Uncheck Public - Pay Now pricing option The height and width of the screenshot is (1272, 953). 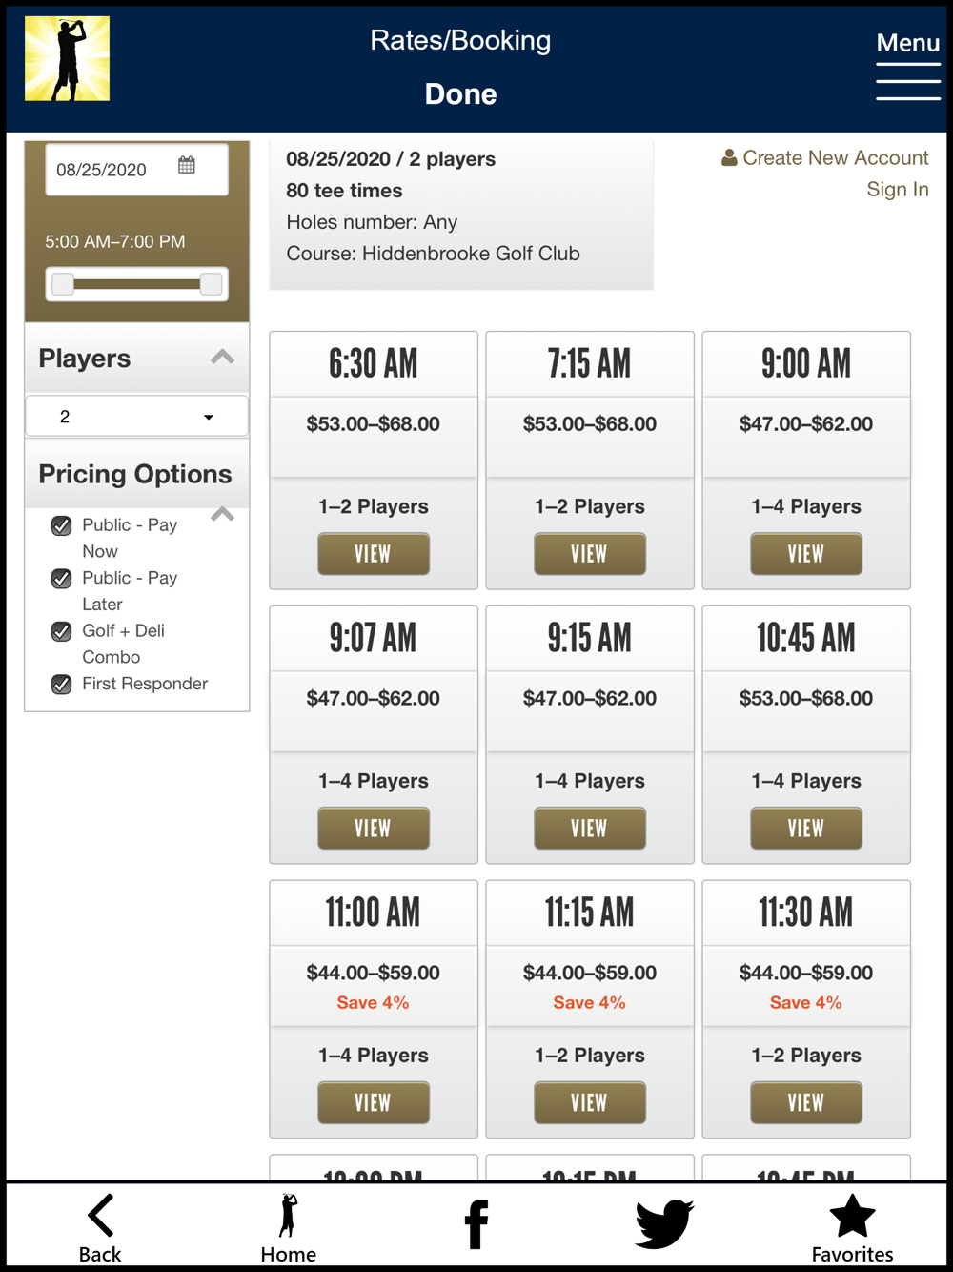[62, 525]
